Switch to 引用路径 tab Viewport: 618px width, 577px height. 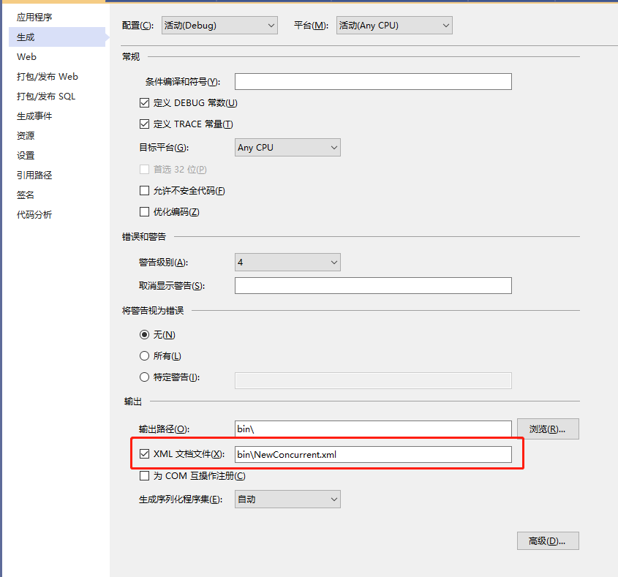(34, 175)
